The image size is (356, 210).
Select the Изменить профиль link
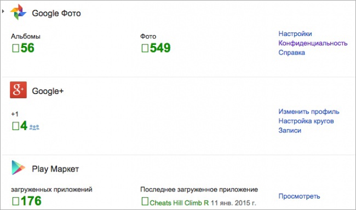(309, 112)
